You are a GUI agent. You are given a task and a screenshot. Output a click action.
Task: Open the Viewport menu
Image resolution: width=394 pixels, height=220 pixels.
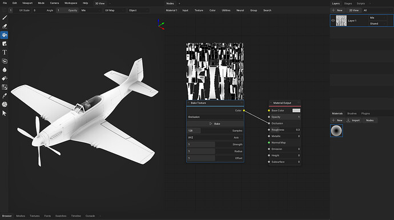(x=27, y=3)
